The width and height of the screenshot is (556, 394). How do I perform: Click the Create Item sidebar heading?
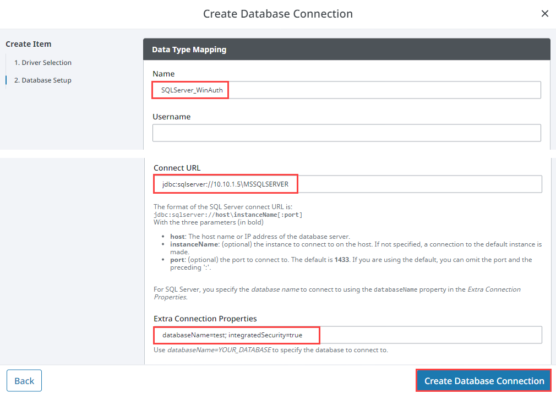[x=29, y=44]
